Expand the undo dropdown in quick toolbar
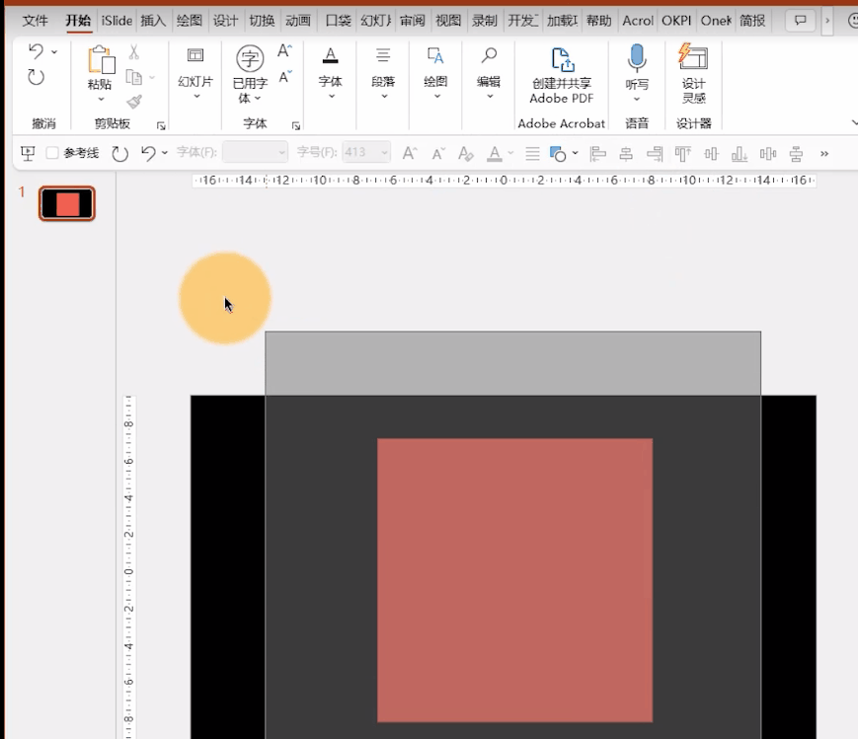Screen dimensions: 858x739 tap(165, 153)
